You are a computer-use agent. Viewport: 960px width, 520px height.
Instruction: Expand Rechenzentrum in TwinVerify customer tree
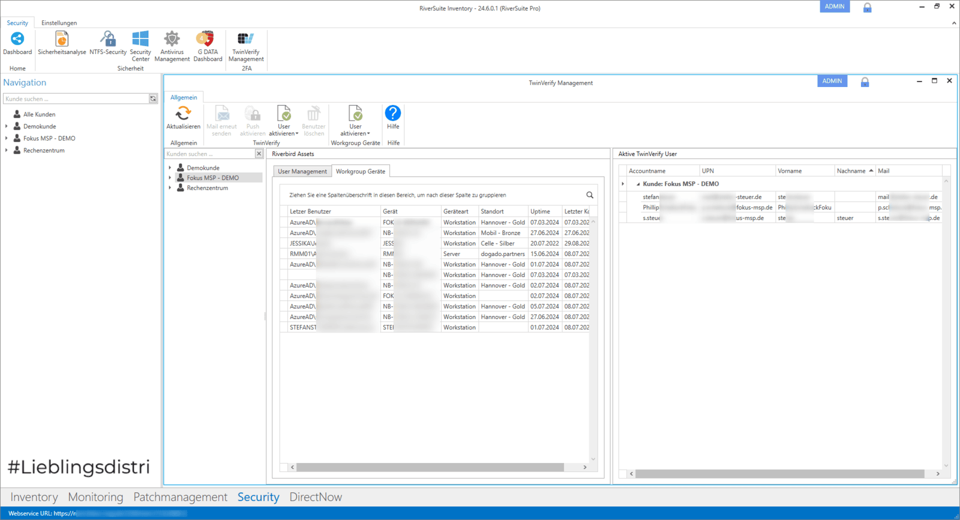coord(170,188)
